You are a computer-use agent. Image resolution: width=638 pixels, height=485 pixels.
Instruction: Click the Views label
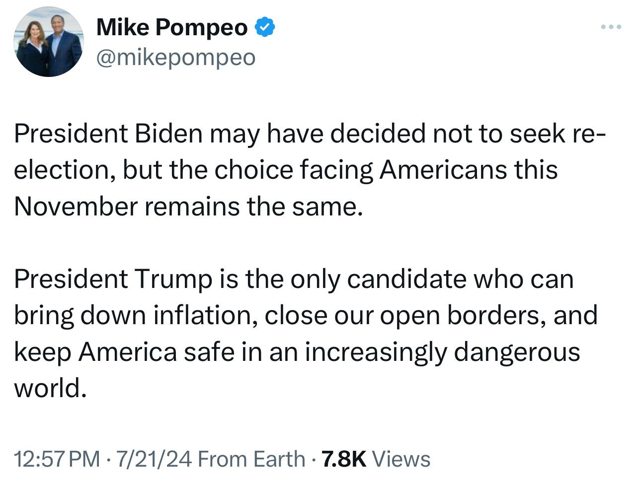(401, 459)
